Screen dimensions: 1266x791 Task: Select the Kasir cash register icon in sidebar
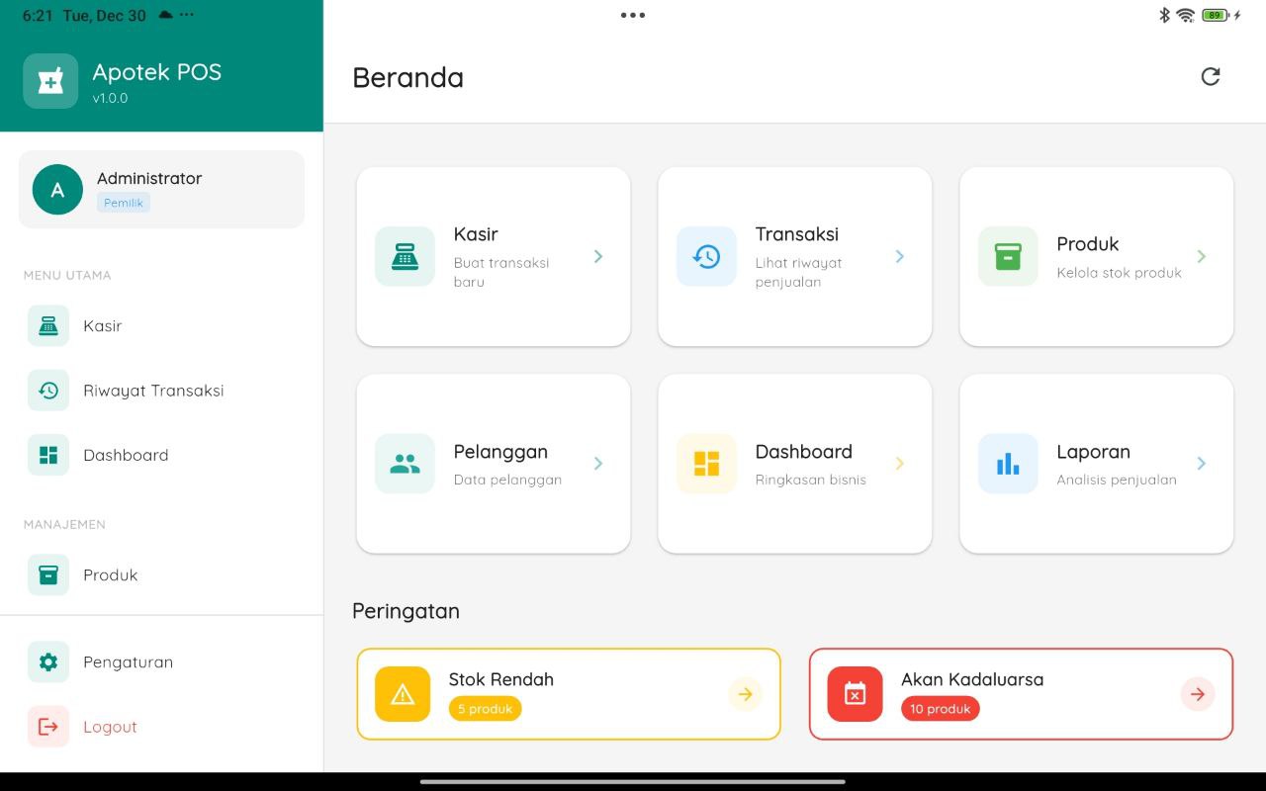coord(47,325)
